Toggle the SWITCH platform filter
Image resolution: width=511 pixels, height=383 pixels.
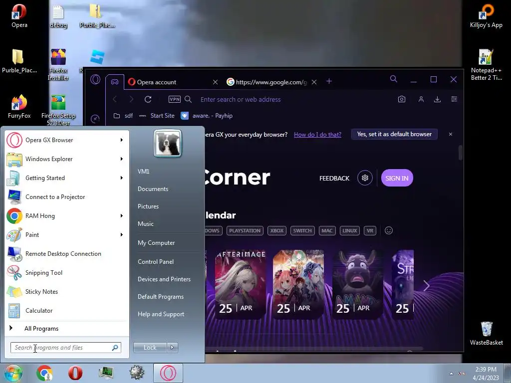pos(302,230)
